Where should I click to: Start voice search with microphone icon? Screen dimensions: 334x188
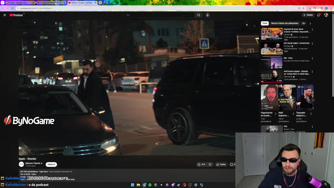coord(207,15)
